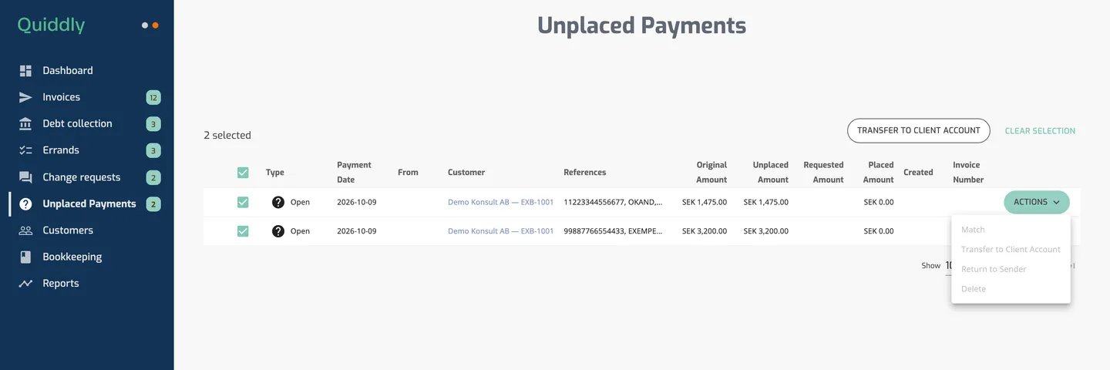Click the Invoices paper-plane icon
This screenshot has height=370, width=1110.
click(x=25, y=97)
